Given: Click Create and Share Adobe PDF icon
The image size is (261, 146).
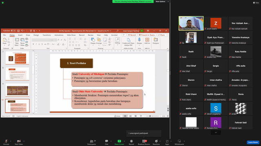Looking at the screenshot, I should [128, 40].
